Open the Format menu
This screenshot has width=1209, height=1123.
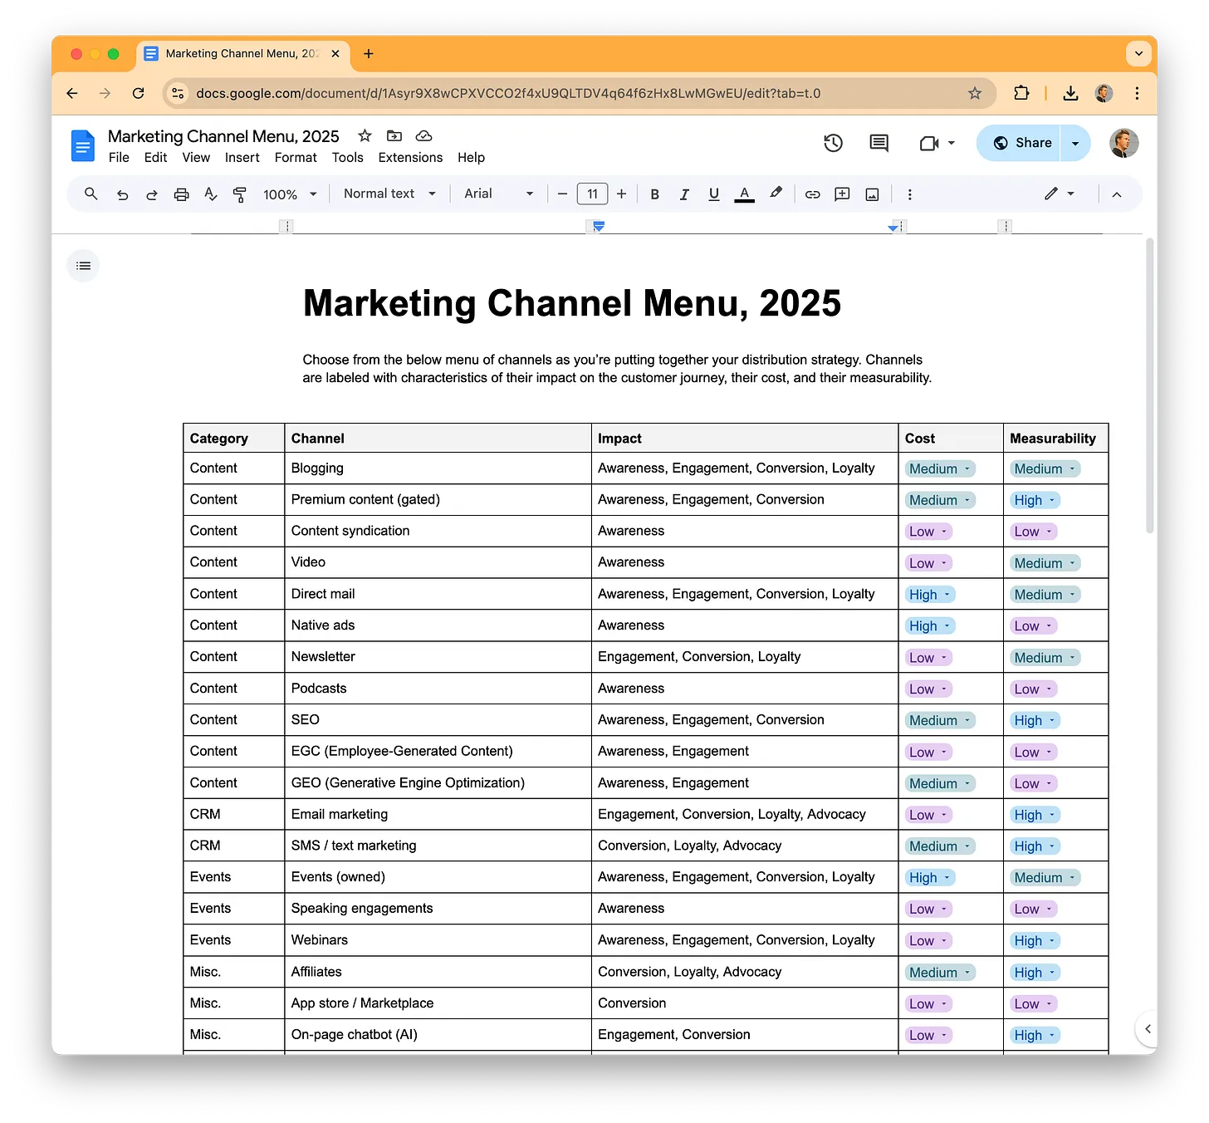coord(296,158)
